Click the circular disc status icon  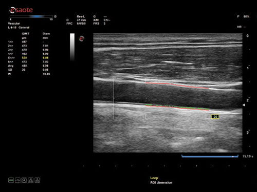(24, 180)
